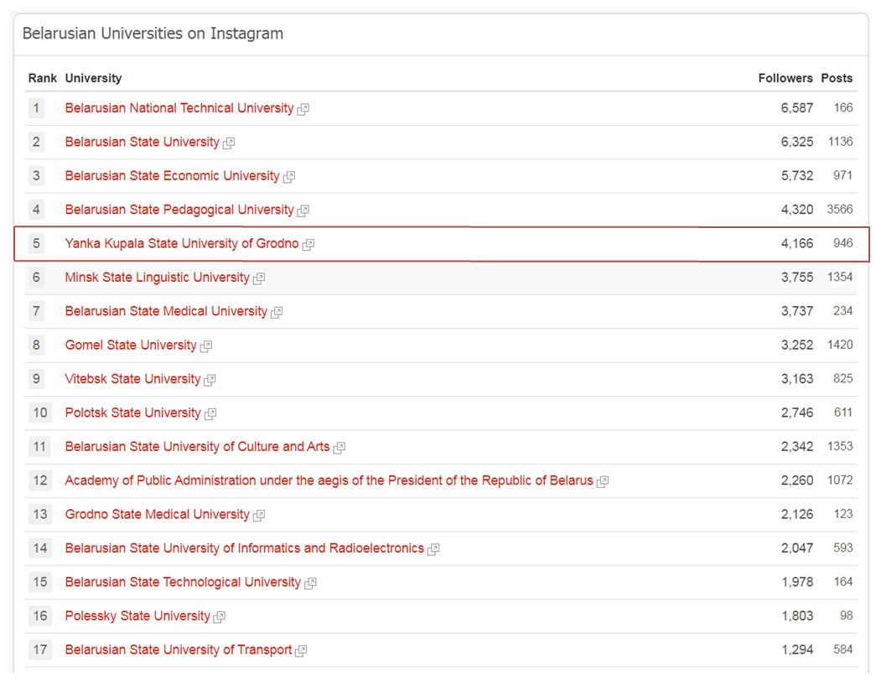Select Yanka Kupala State University of Grodno link
Image resolution: width=876 pixels, height=680 pixels.
pos(182,243)
